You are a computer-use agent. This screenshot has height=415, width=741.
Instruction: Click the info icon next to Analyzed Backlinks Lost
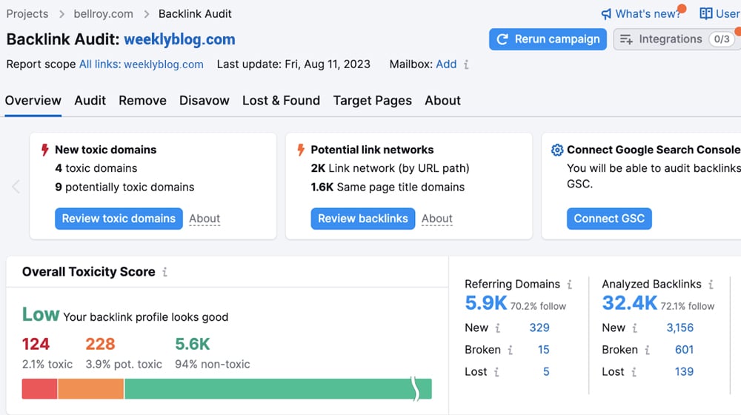coord(634,372)
